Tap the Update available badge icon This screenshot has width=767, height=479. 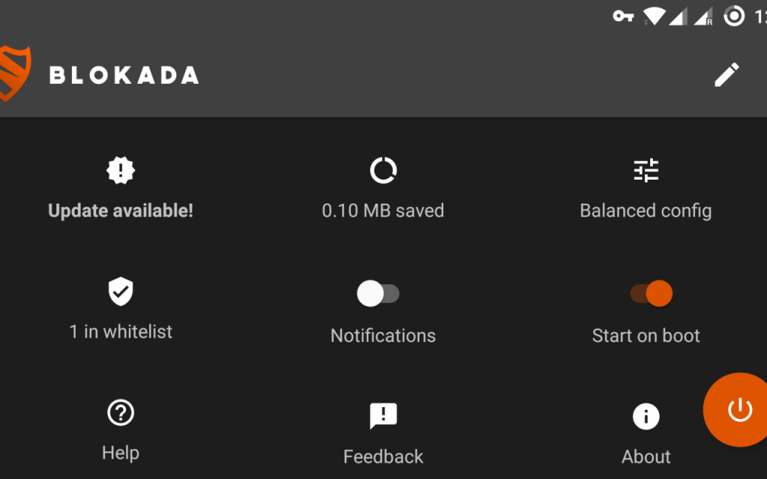coord(120,170)
